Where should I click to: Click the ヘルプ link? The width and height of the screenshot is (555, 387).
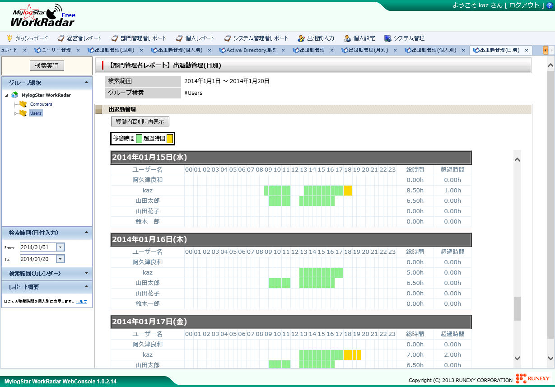81,301
